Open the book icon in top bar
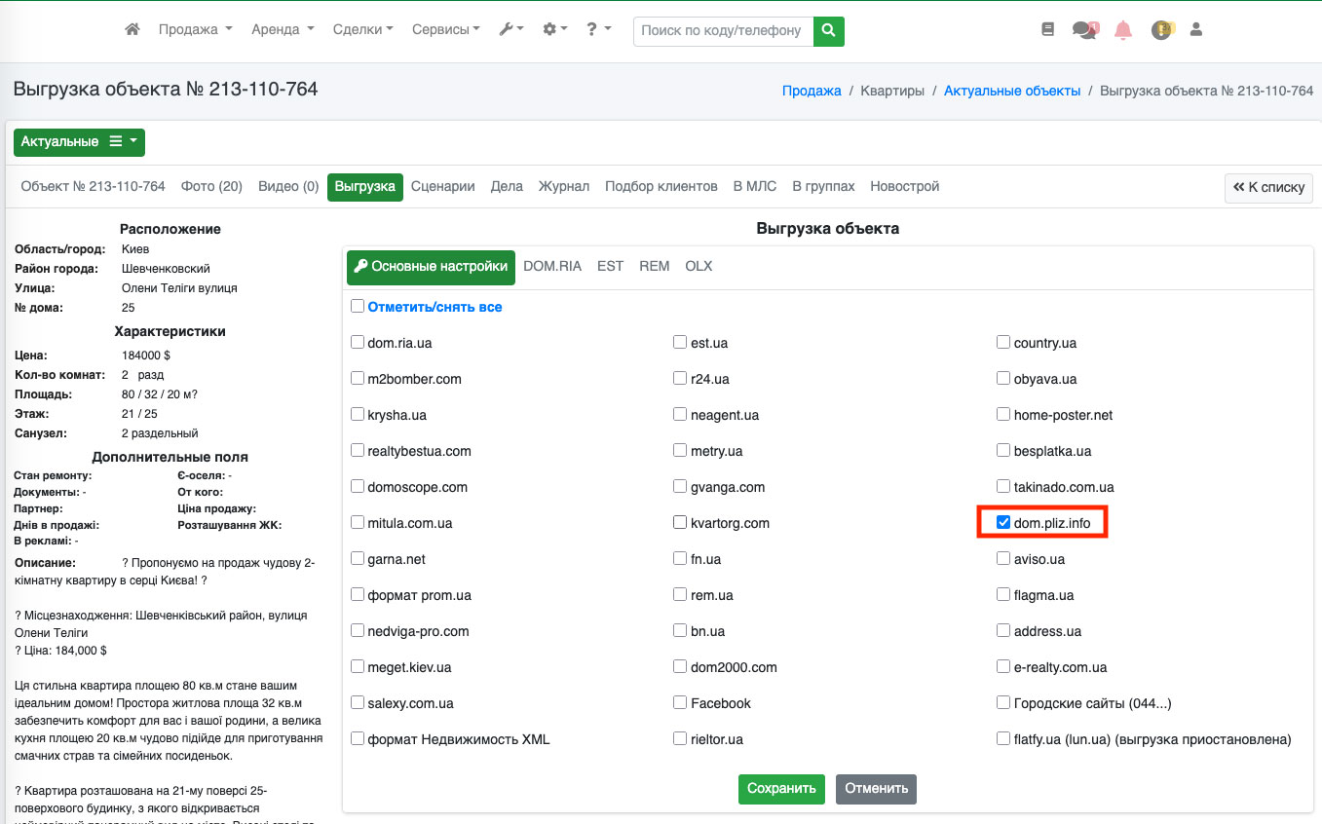1322x824 pixels. (x=1048, y=30)
